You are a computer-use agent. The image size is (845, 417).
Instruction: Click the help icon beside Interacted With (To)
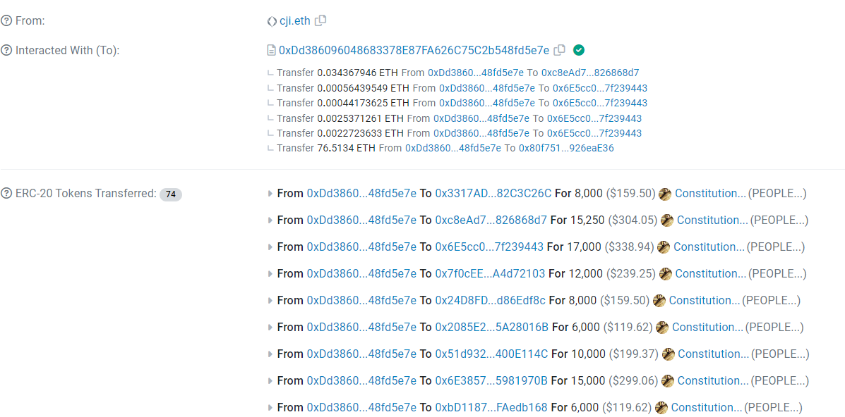coord(6,50)
